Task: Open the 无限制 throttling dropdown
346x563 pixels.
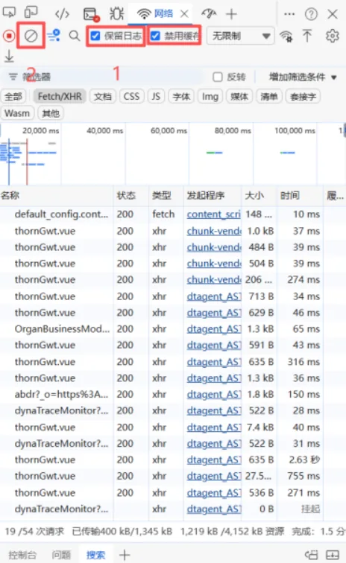Action: point(240,36)
